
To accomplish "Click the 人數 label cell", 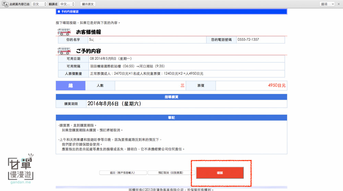I will (100, 86).
